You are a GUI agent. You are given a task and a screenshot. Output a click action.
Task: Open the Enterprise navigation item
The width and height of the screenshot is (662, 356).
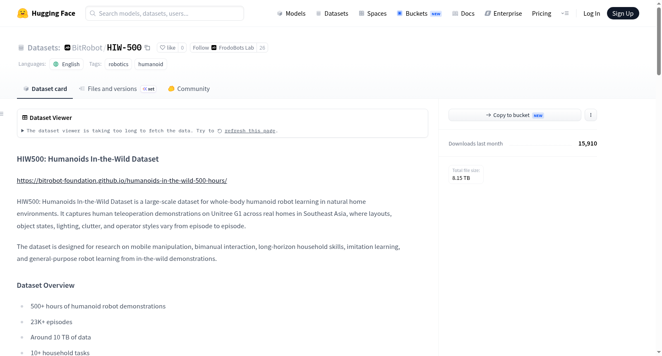(503, 13)
